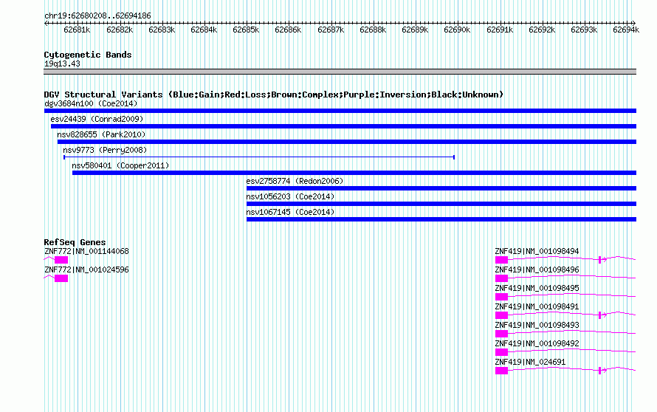Click the ZNF772|NM_001024596 exon box
Image resolution: width=657 pixels, height=412 pixels.
(x=61, y=278)
